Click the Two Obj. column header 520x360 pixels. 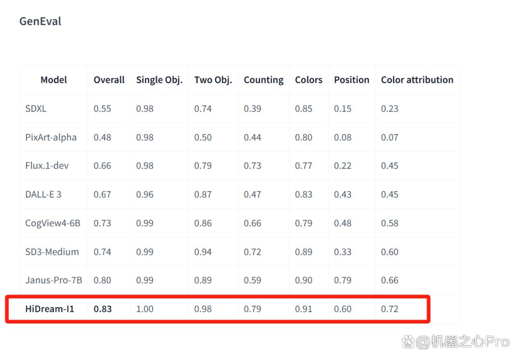[x=213, y=80]
